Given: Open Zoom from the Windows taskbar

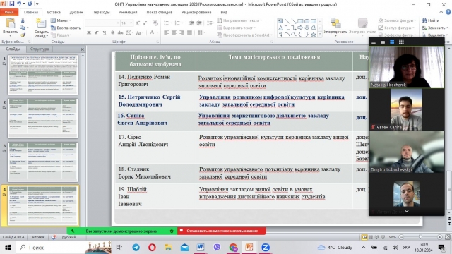Looking at the screenshot, I should pos(266,248).
